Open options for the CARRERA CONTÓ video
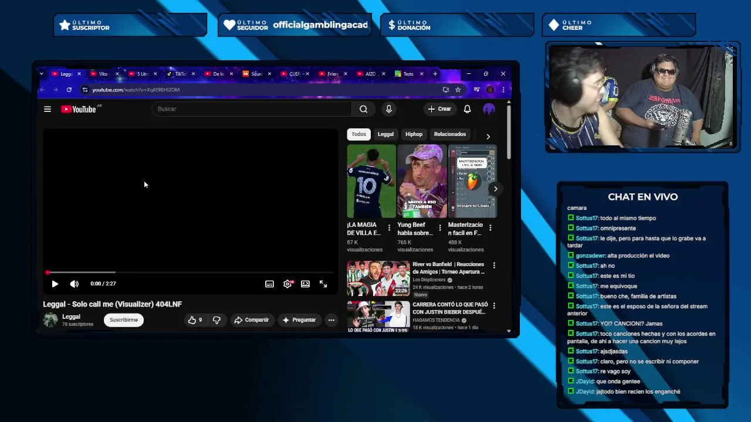The image size is (751, 422). (x=494, y=305)
